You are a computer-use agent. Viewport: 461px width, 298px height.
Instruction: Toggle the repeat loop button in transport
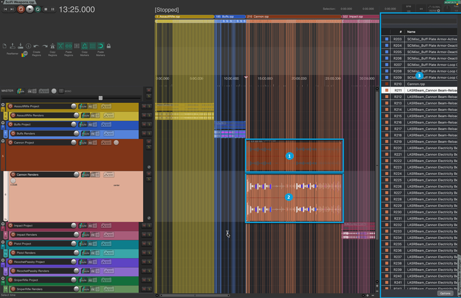pos(37,9)
